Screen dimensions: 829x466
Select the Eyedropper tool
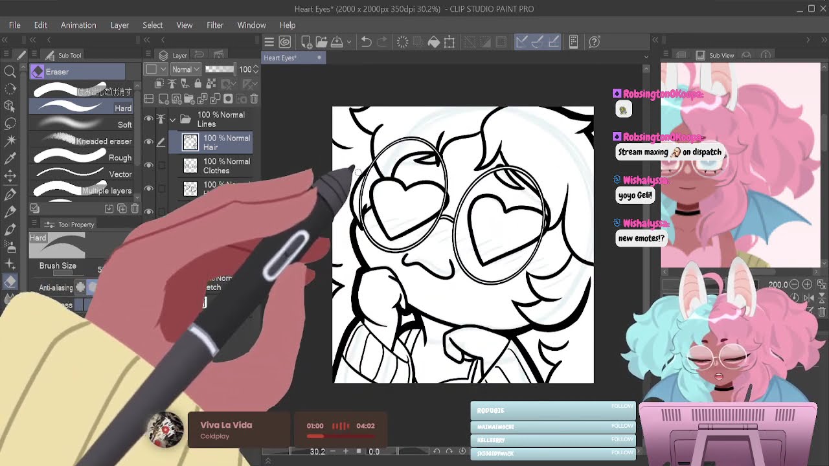[x=10, y=158]
